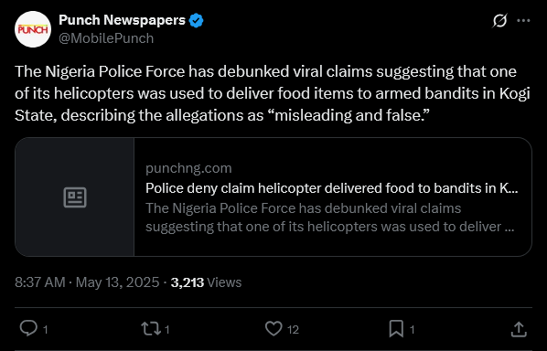The width and height of the screenshot is (547, 351).
Task: View the 3,213 Views analytics
Action: click(x=206, y=282)
